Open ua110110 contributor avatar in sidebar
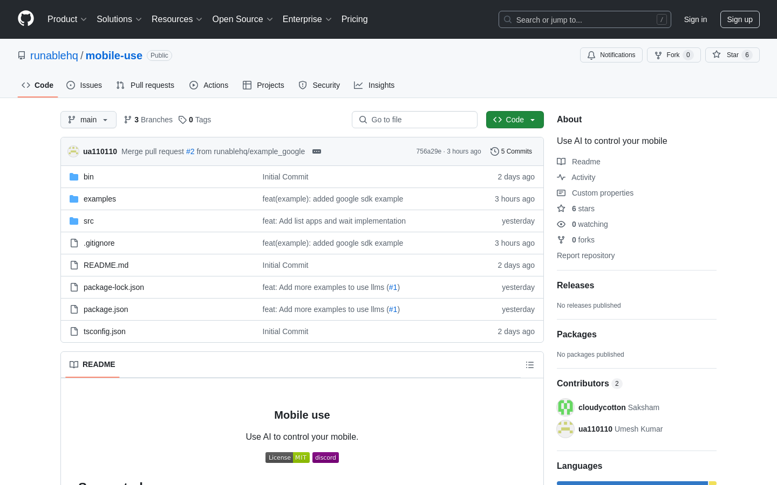Viewport: 777px width, 485px height. tap(565, 429)
